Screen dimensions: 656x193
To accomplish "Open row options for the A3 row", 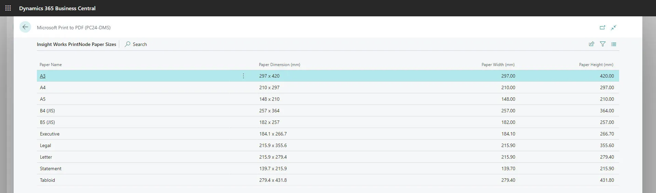I will pyautogui.click(x=243, y=76).
